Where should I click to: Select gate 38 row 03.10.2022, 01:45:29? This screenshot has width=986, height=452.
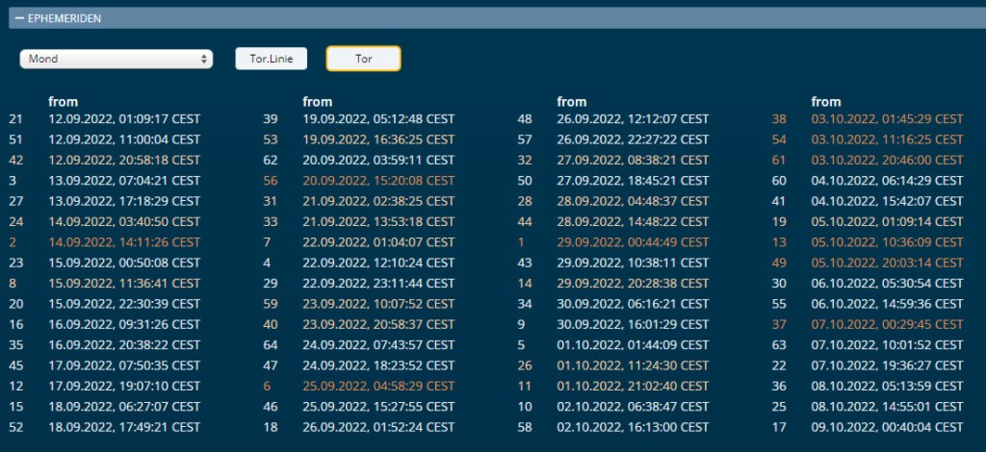coord(887,119)
